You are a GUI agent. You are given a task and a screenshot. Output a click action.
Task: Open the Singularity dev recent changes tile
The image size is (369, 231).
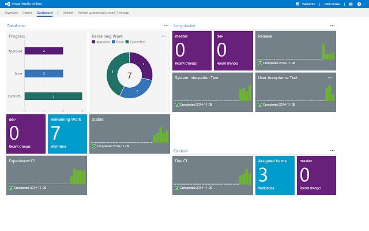coord(234,51)
